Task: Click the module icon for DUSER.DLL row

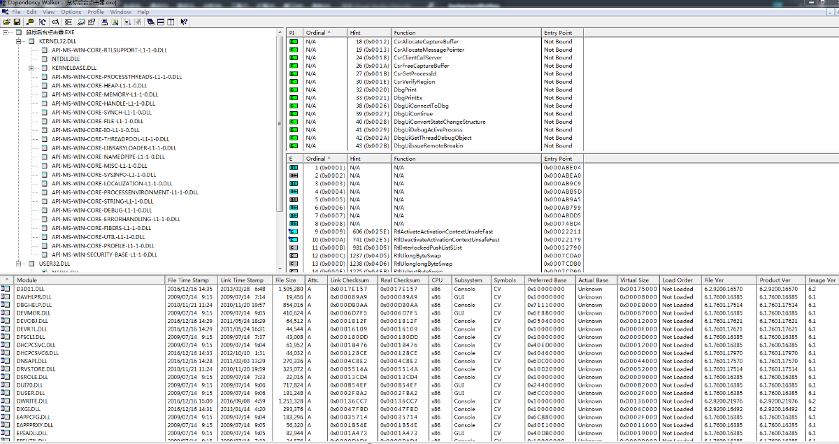Action: [6, 393]
